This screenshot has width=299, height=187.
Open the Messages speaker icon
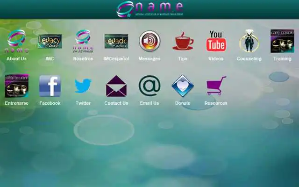[149, 41]
